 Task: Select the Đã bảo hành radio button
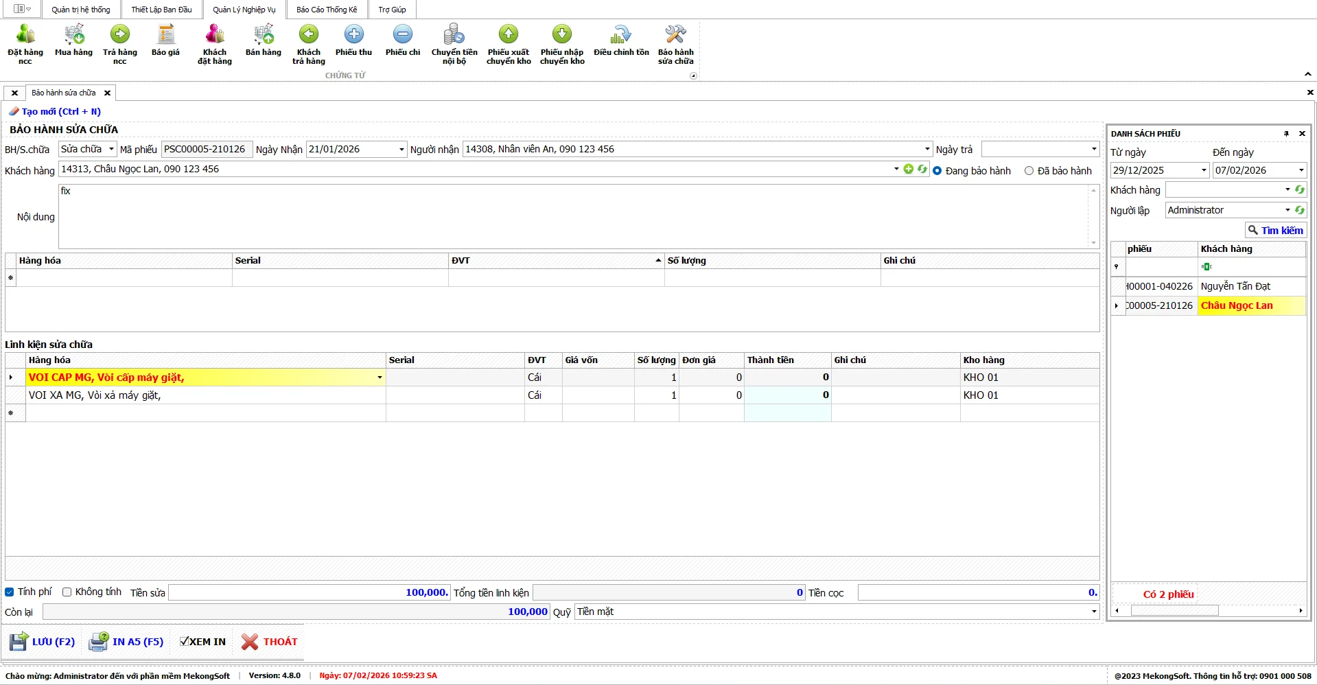click(1029, 171)
